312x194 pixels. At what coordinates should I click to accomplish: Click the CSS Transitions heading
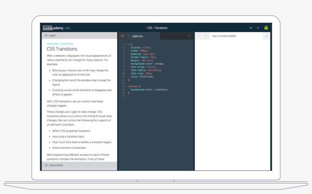tap(62, 49)
